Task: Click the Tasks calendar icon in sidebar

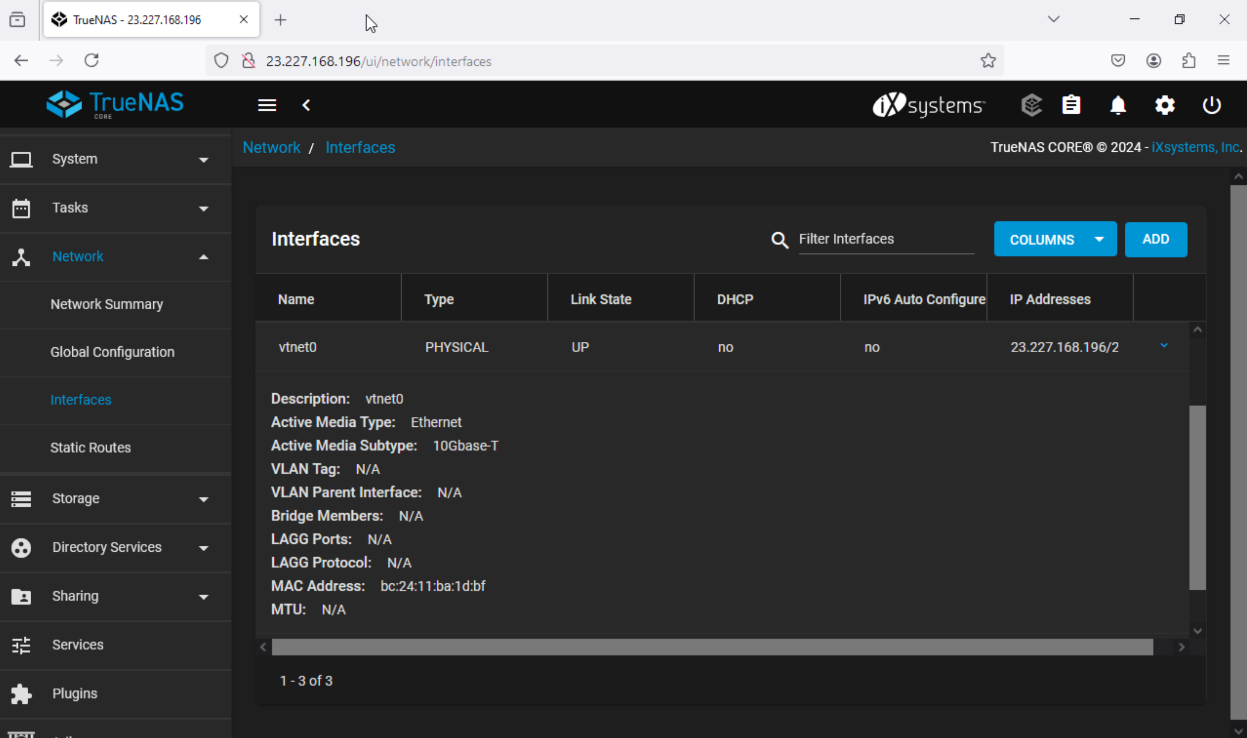Action: coord(21,208)
